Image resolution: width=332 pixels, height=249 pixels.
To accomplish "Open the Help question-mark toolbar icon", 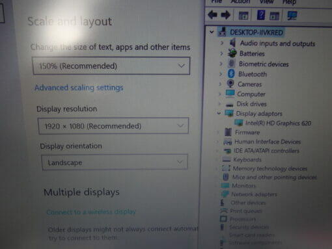I will 261,15.
